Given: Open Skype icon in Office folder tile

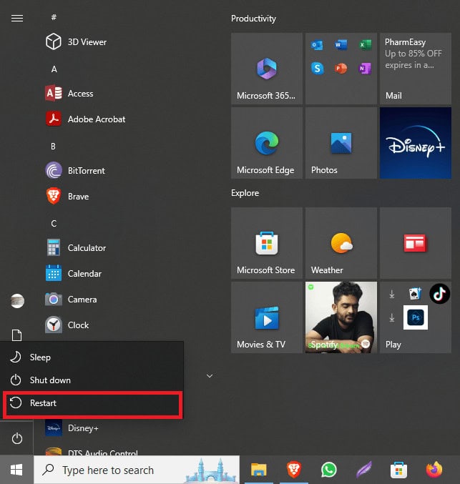Looking at the screenshot, I should pos(317,68).
